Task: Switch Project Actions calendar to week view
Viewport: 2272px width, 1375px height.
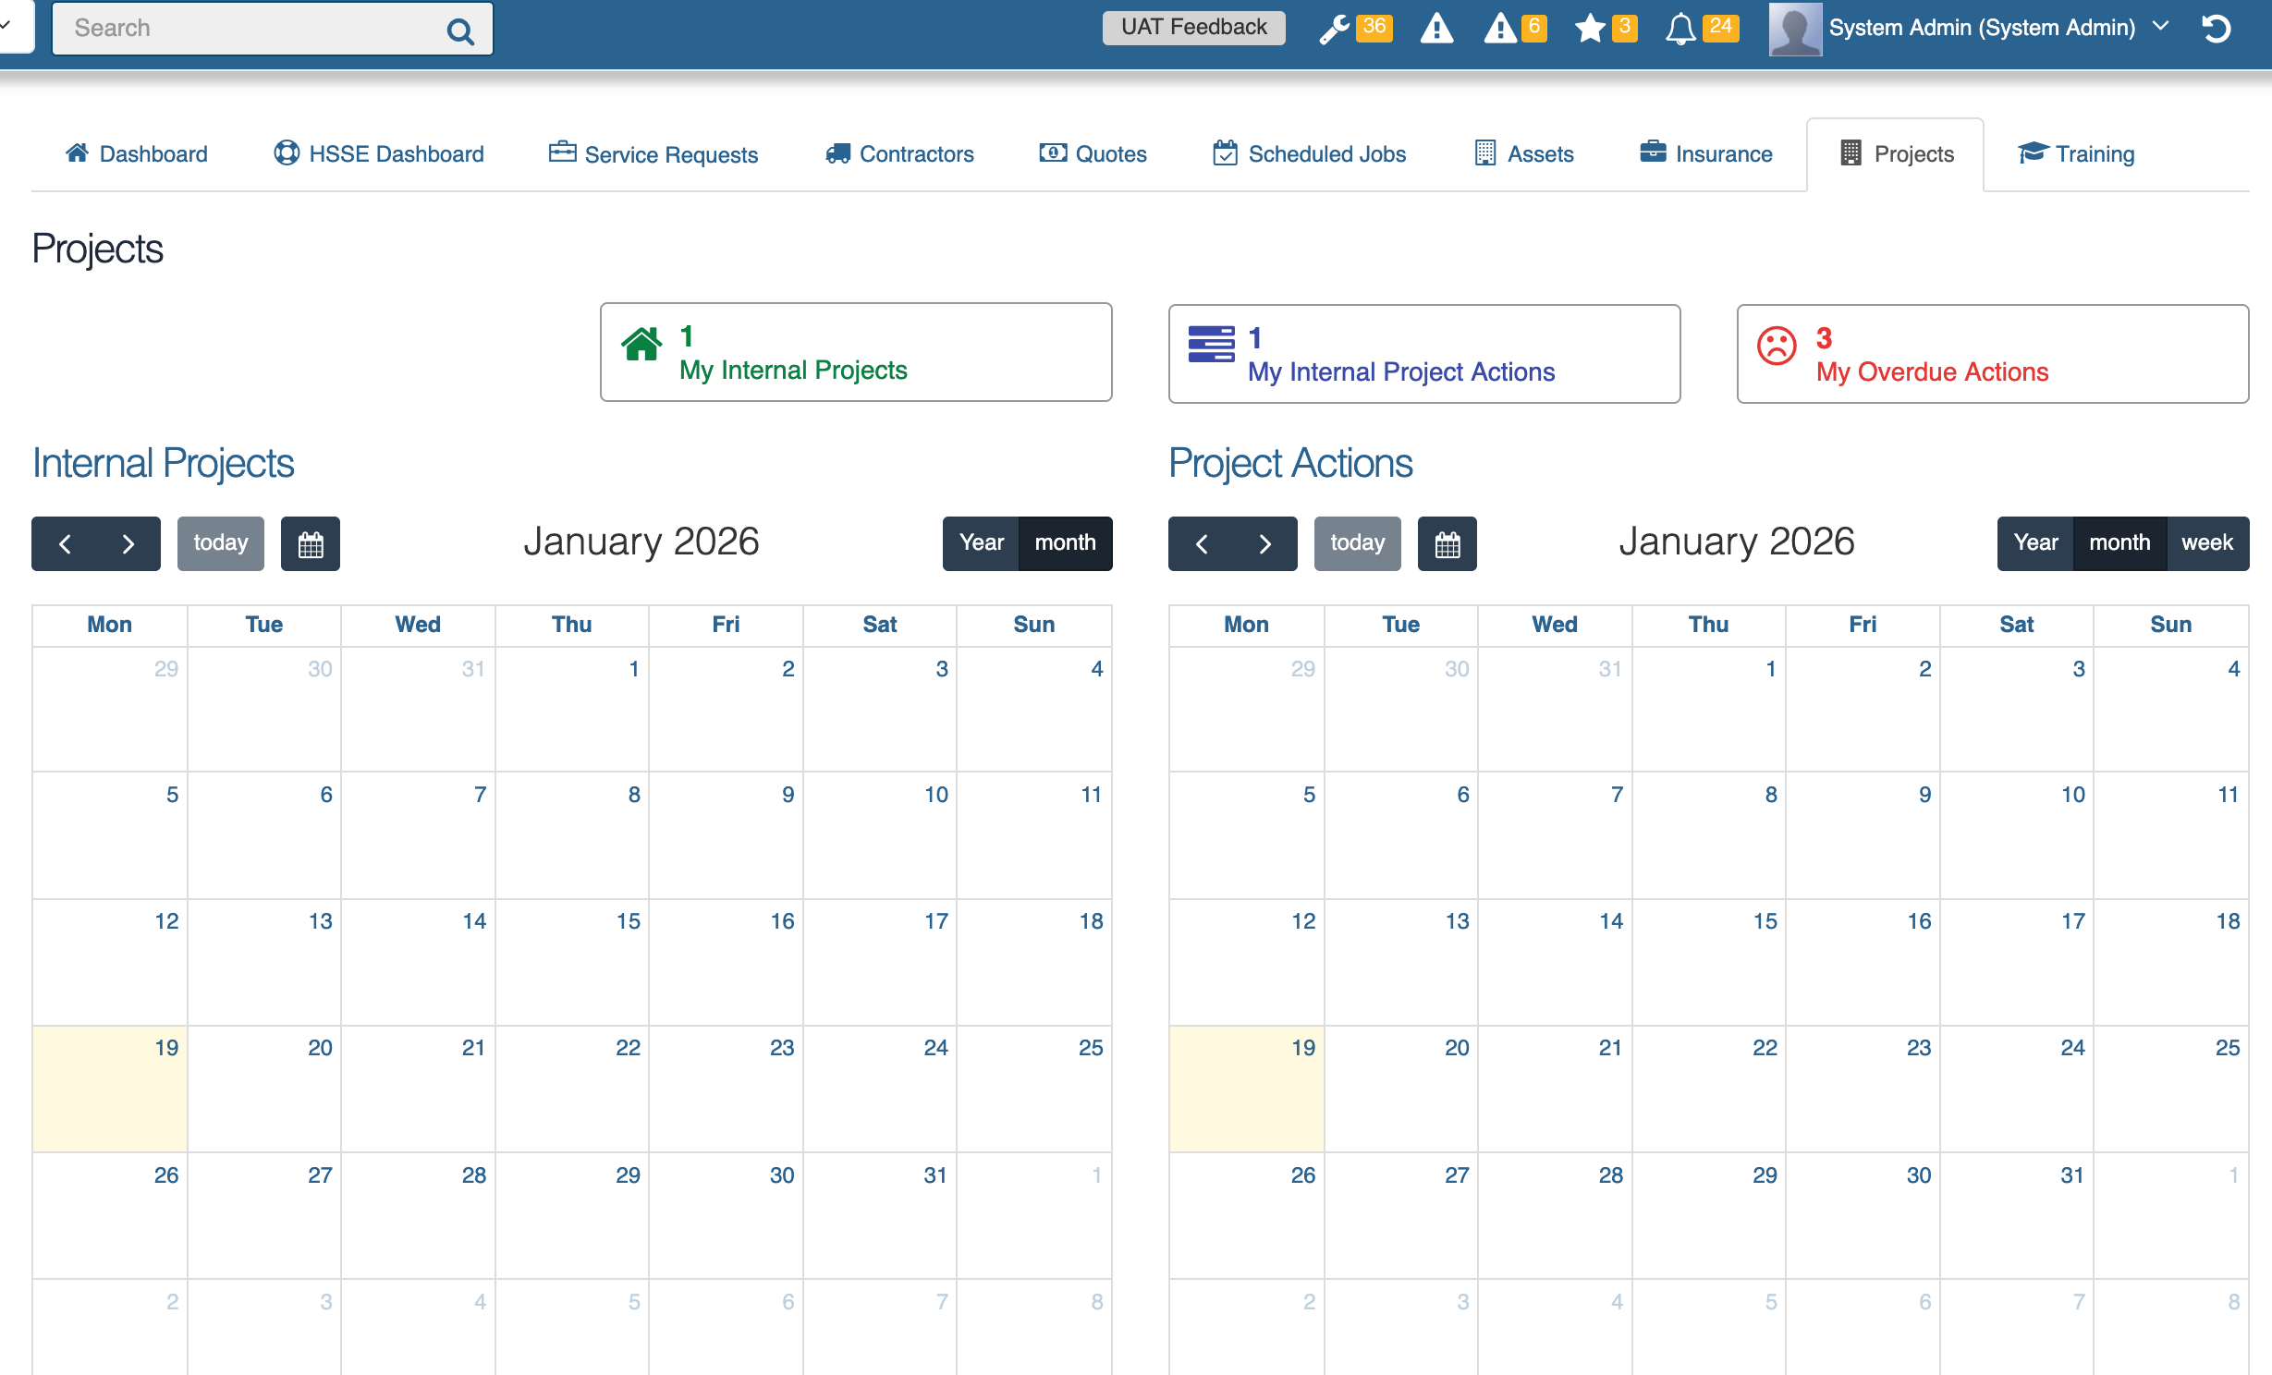Action: (x=2207, y=543)
